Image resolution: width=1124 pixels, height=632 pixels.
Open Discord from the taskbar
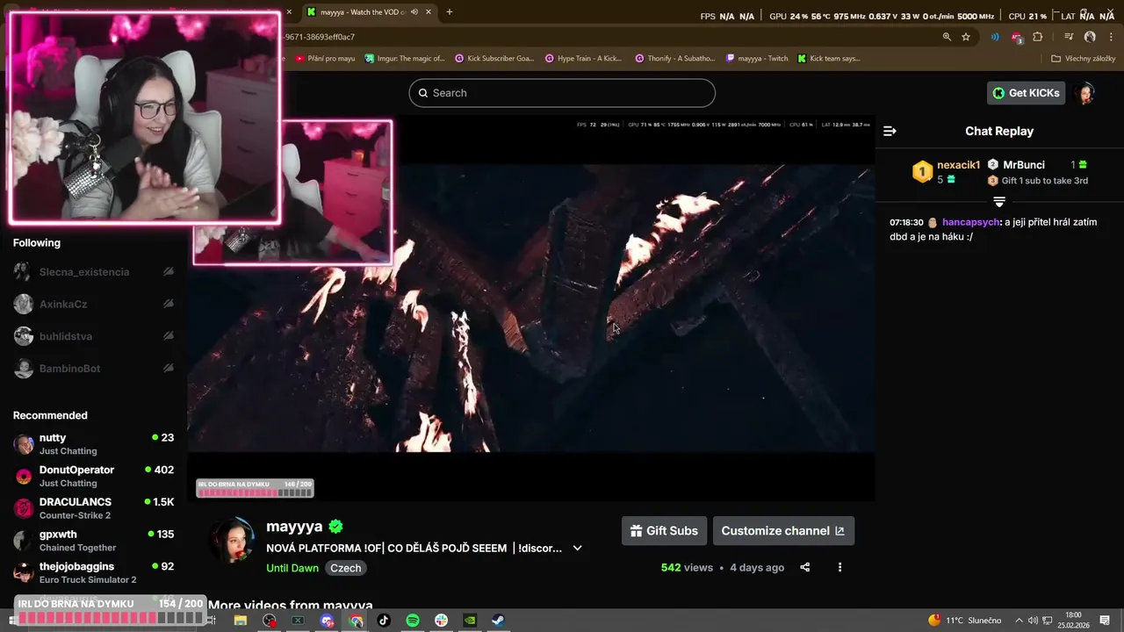(328, 621)
